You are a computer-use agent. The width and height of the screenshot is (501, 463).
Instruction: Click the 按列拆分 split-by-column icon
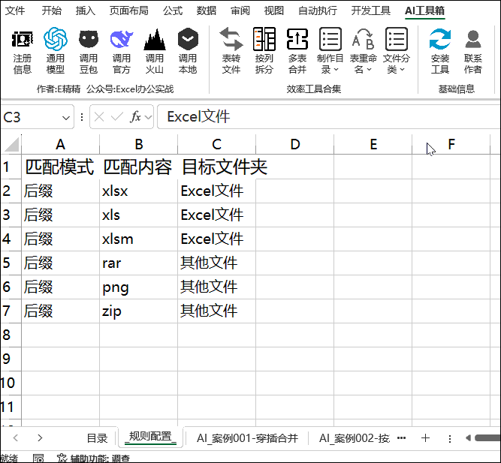pos(264,50)
